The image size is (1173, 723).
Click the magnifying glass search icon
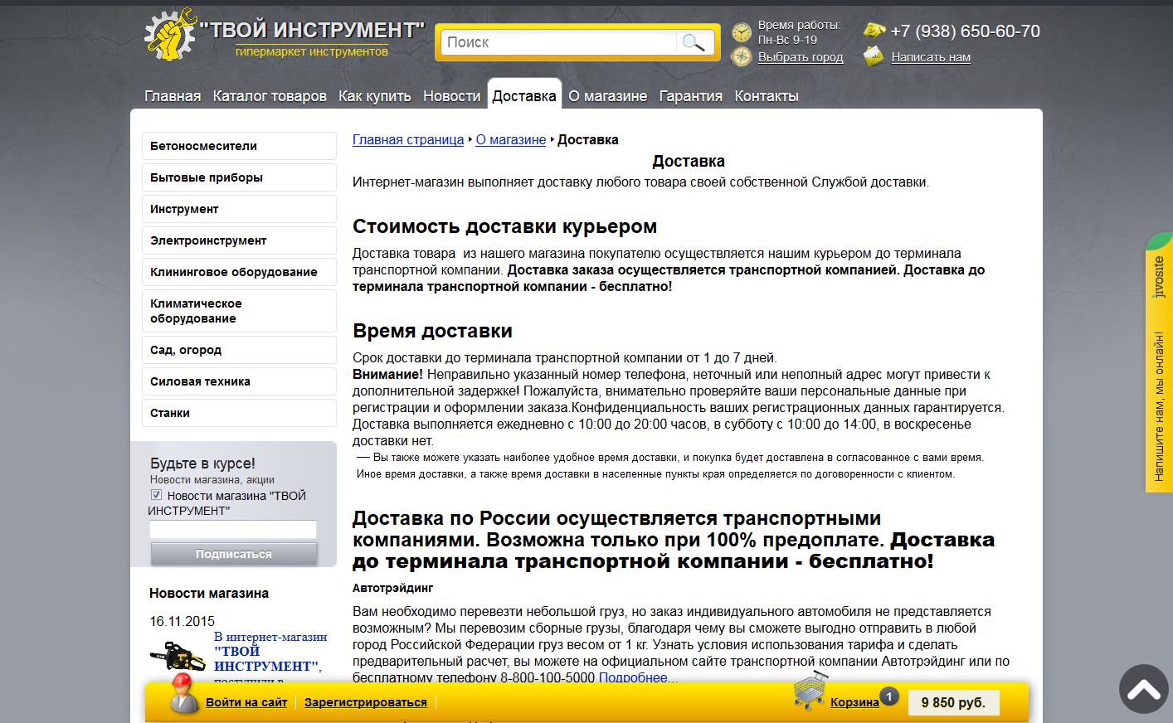(x=693, y=42)
